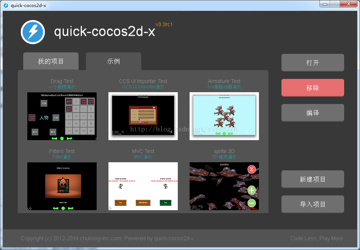Click the red 移除 button
Viewport: 360px width, 250px height.
tap(313, 88)
